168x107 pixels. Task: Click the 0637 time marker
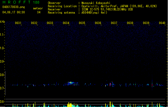(114, 23)
